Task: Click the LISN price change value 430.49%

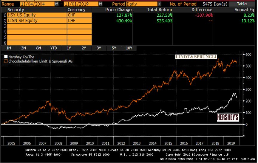Action: click(124, 21)
